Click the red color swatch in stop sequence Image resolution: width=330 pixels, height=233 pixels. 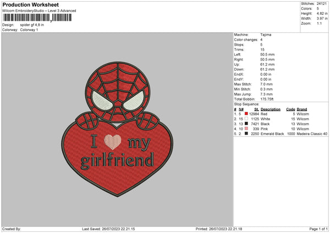point(246,114)
